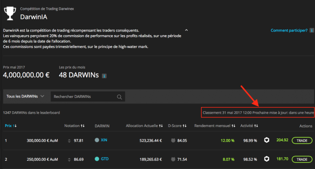Click D-Score badge icon for GTD

173,159
